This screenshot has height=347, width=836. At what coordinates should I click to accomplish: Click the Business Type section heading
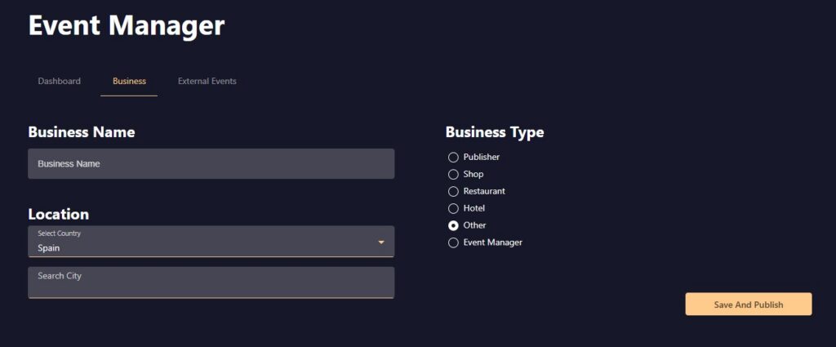point(495,132)
